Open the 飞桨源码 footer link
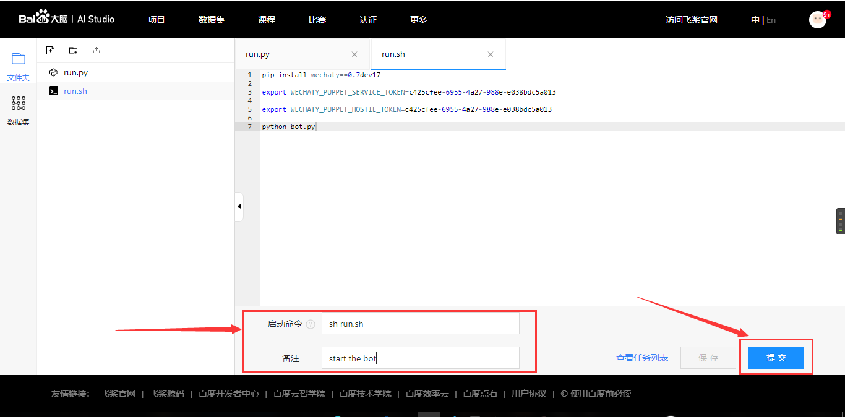 pos(167,394)
